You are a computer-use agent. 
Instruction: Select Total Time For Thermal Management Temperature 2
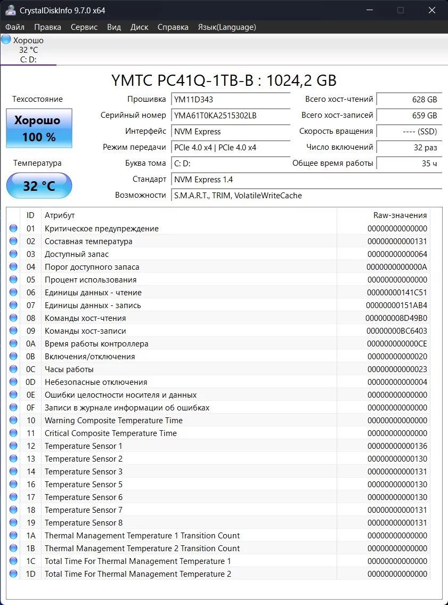[x=137, y=574]
